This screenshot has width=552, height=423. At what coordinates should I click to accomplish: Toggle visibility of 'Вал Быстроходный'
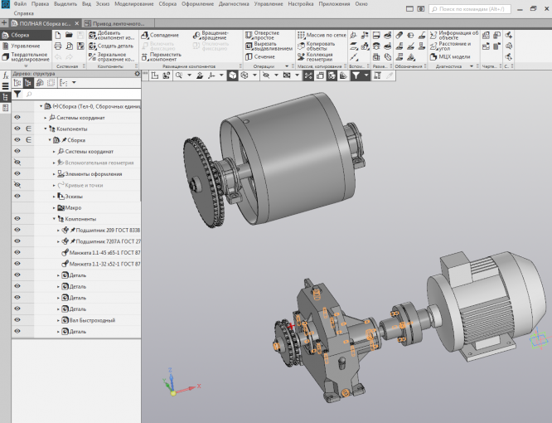pos(17,319)
